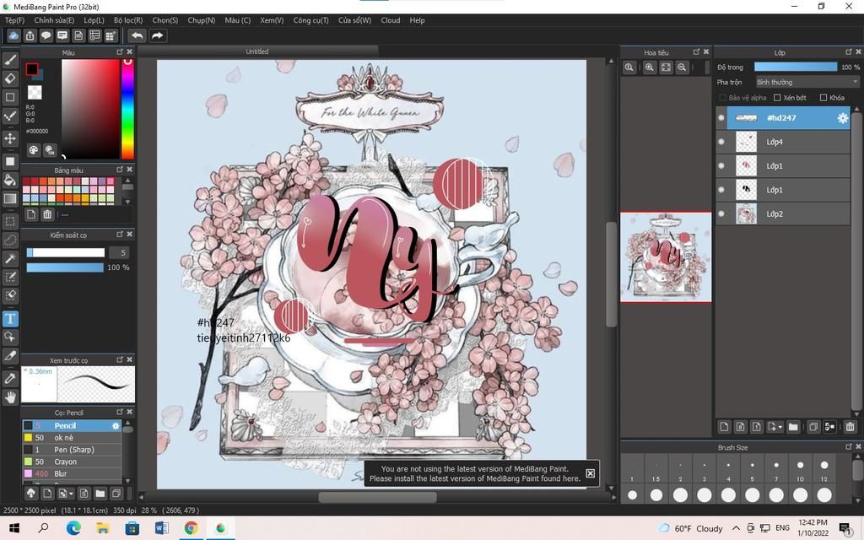Screen dimensions: 864x540
Task: Pick brush size 10 preset
Action: [x=800, y=470]
